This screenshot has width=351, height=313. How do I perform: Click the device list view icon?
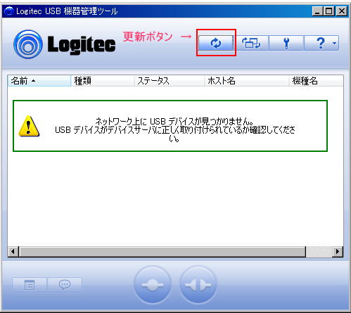point(30,285)
